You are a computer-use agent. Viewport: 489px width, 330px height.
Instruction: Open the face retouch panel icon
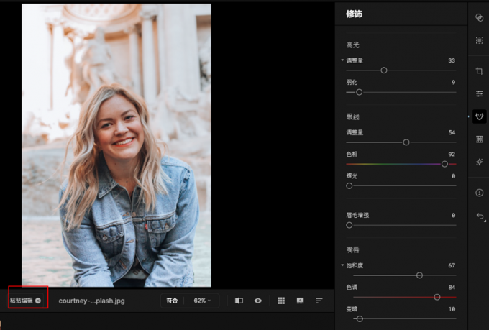point(479,116)
